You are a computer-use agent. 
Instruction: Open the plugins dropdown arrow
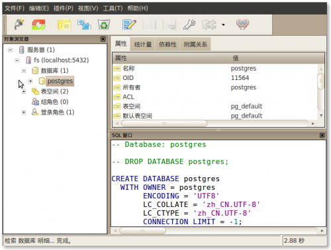[223, 24]
